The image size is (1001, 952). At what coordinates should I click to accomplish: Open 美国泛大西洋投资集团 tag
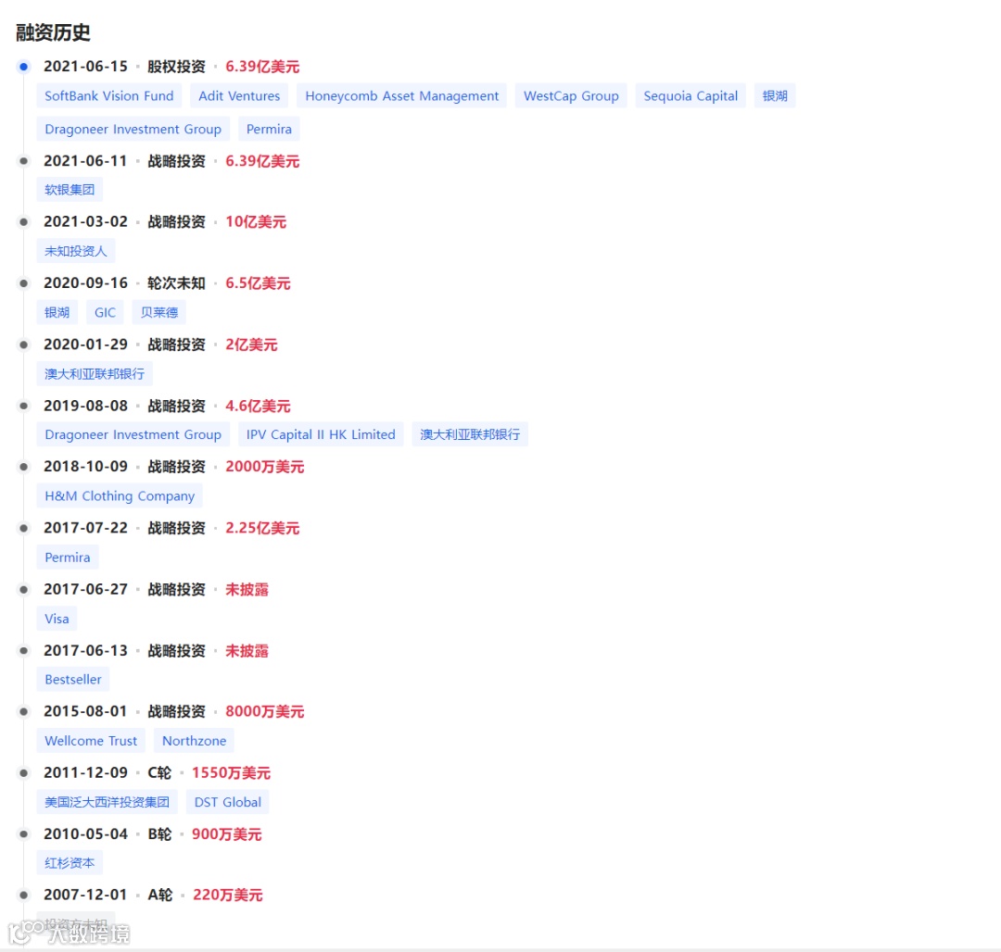(108, 802)
